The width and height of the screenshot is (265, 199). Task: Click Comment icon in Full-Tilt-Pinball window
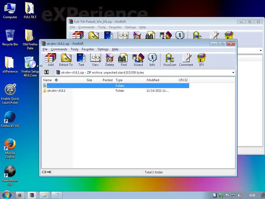point(214,35)
